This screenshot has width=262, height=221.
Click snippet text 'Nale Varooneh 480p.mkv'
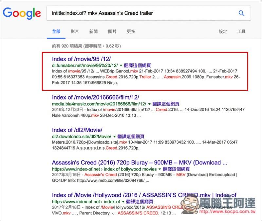[75, 116]
